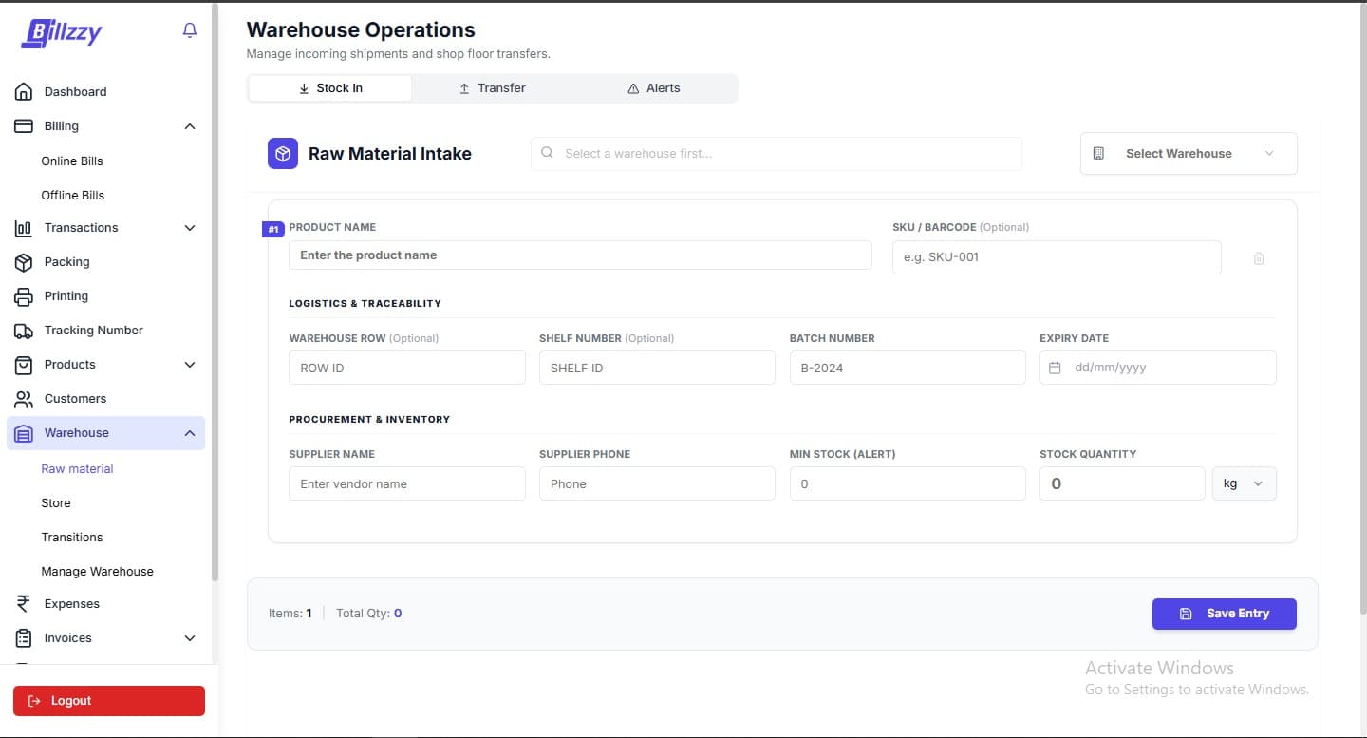Click the Save Entry button
This screenshot has width=1367, height=738.
pyautogui.click(x=1224, y=614)
